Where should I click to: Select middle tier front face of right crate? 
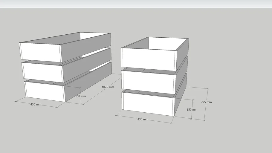[x=149, y=80]
